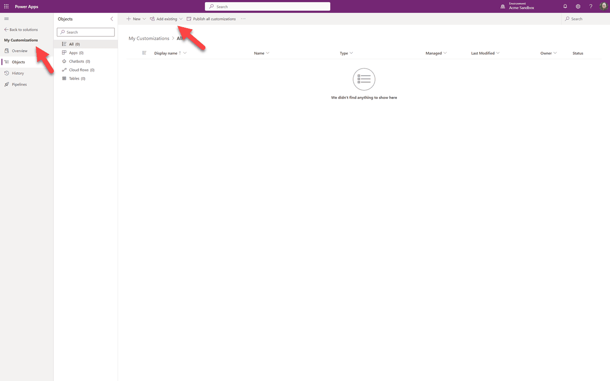This screenshot has width=610, height=381.
Task: Click the help question mark icon
Action: tap(591, 7)
